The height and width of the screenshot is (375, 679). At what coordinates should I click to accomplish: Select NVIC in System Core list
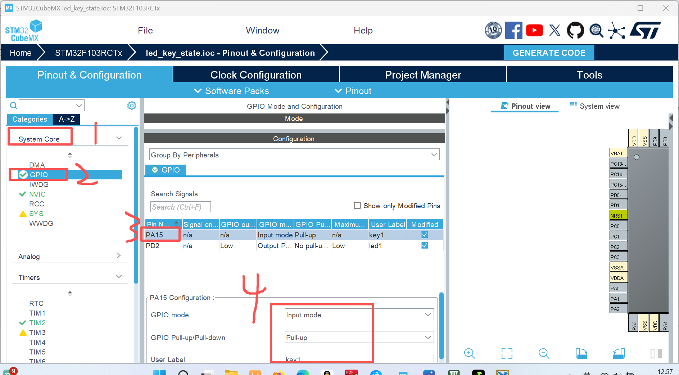point(37,194)
